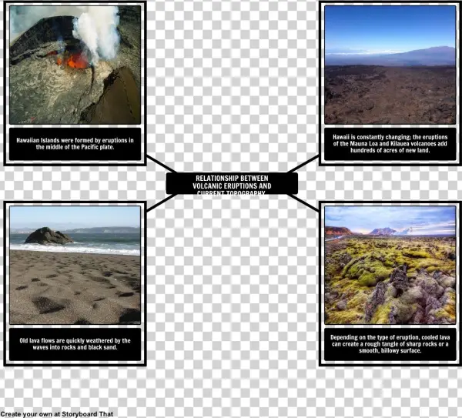Viewport: 462px width, 418px height.
Task: Select the large rock in the ocean
Action: [48, 236]
